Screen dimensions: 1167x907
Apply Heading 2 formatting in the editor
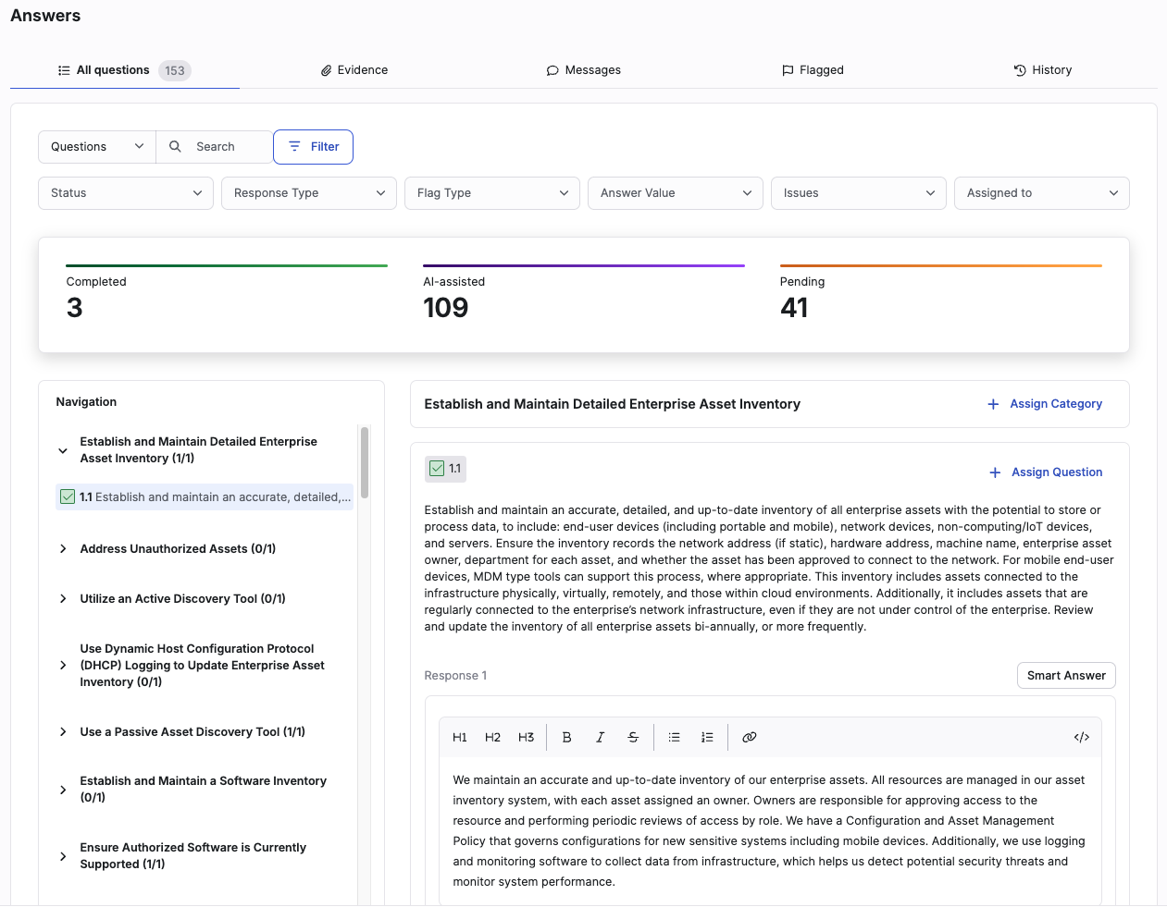coord(493,737)
